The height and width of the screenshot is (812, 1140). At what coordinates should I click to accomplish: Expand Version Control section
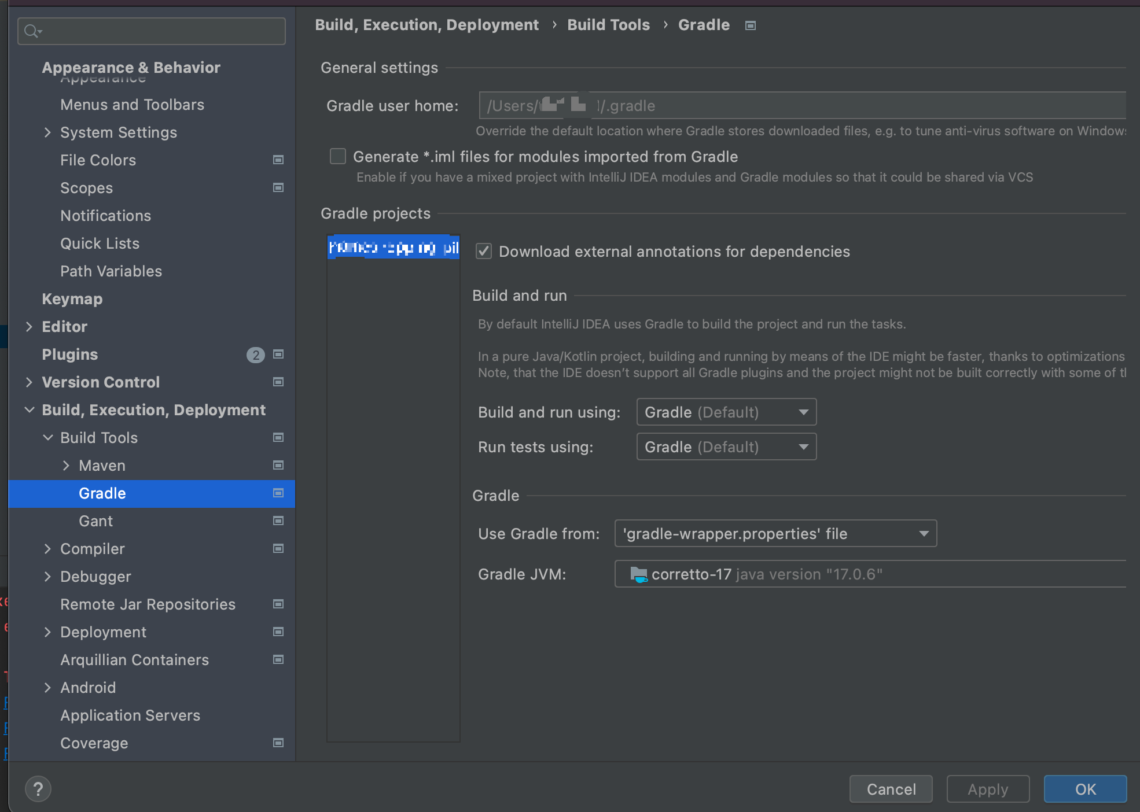pos(29,382)
